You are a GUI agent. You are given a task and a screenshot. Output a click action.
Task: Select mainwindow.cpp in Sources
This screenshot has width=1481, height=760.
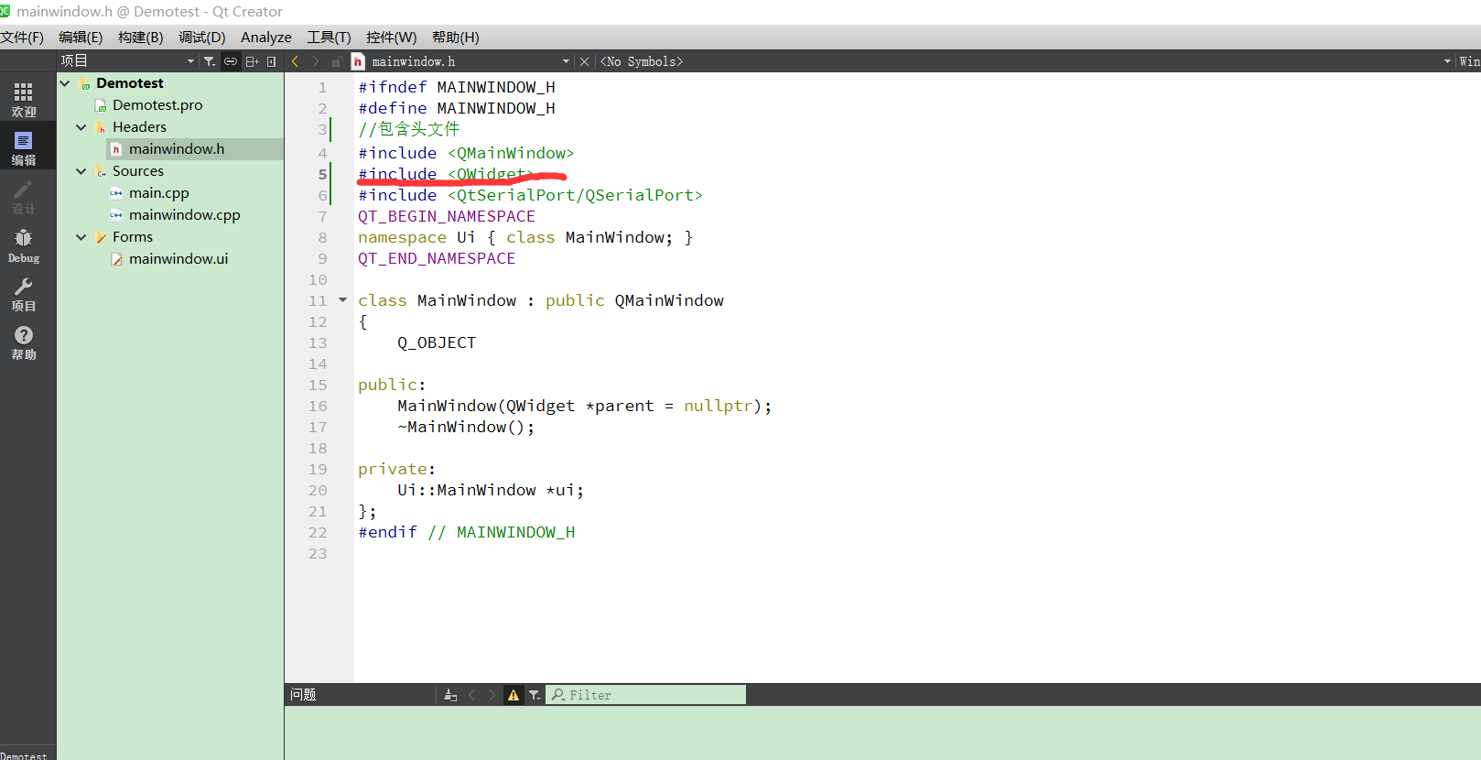pyautogui.click(x=185, y=215)
